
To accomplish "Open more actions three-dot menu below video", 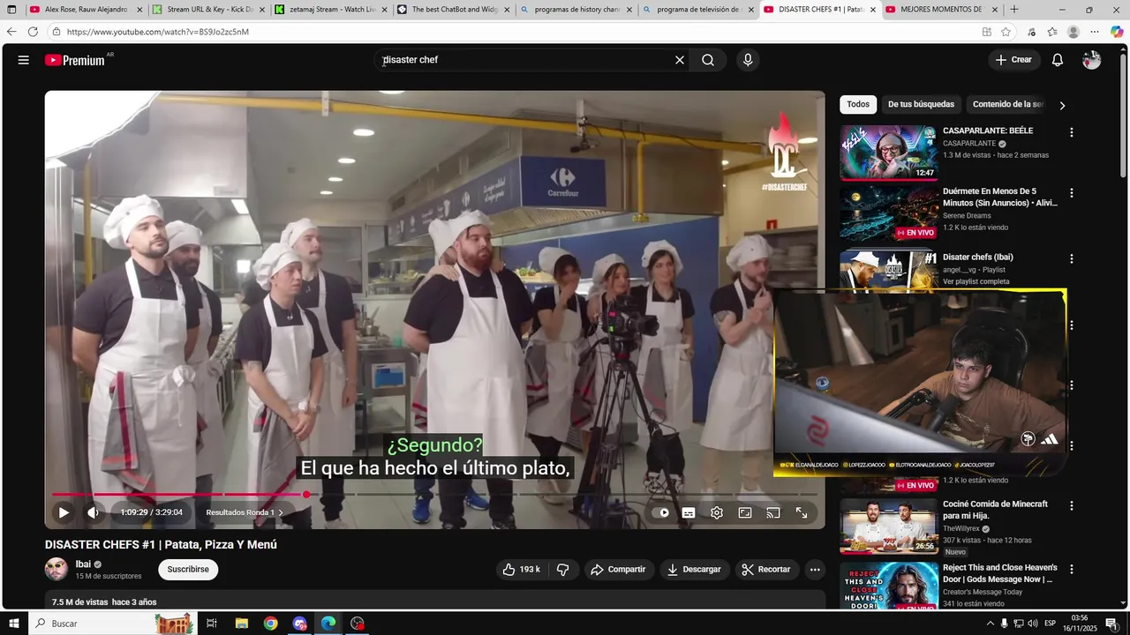I will pyautogui.click(x=815, y=570).
